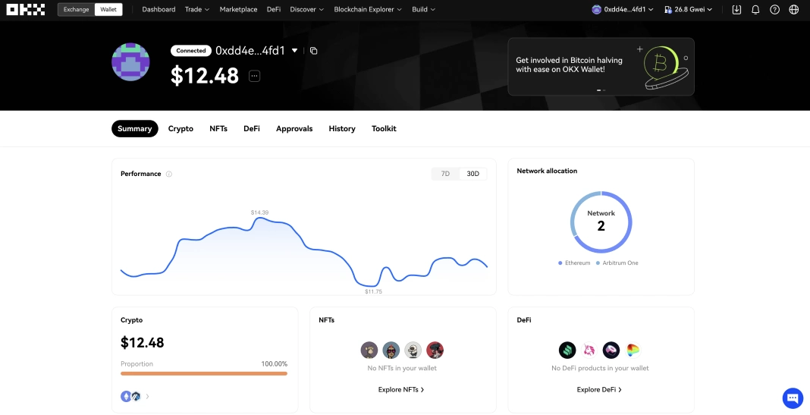This screenshot has width=810, height=415.
Task: Click the total balance $12.48 in header
Action: tap(205, 76)
